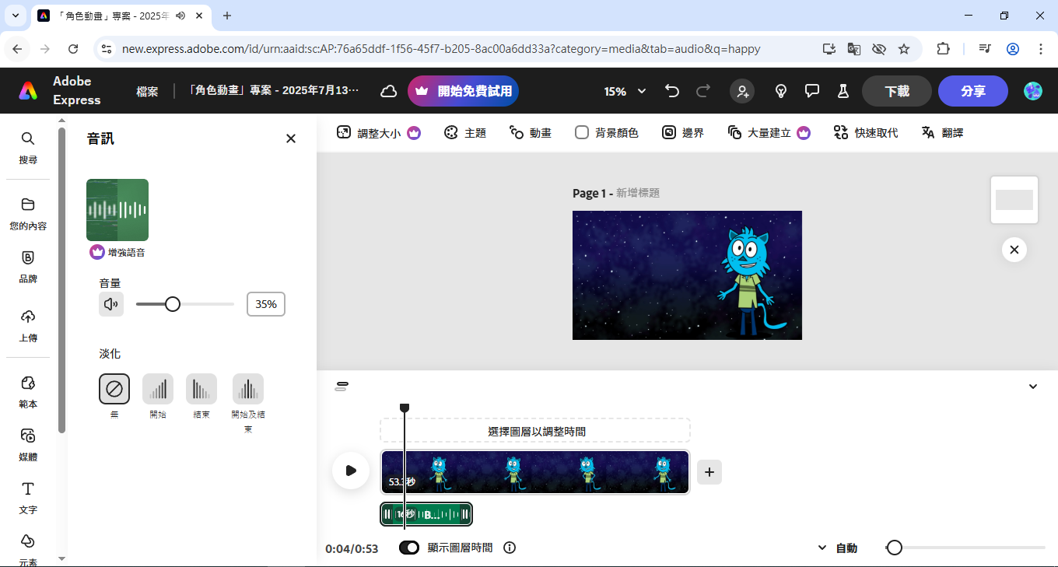
Task: Open the 範本 templates sidebar panel
Action: click(28, 390)
